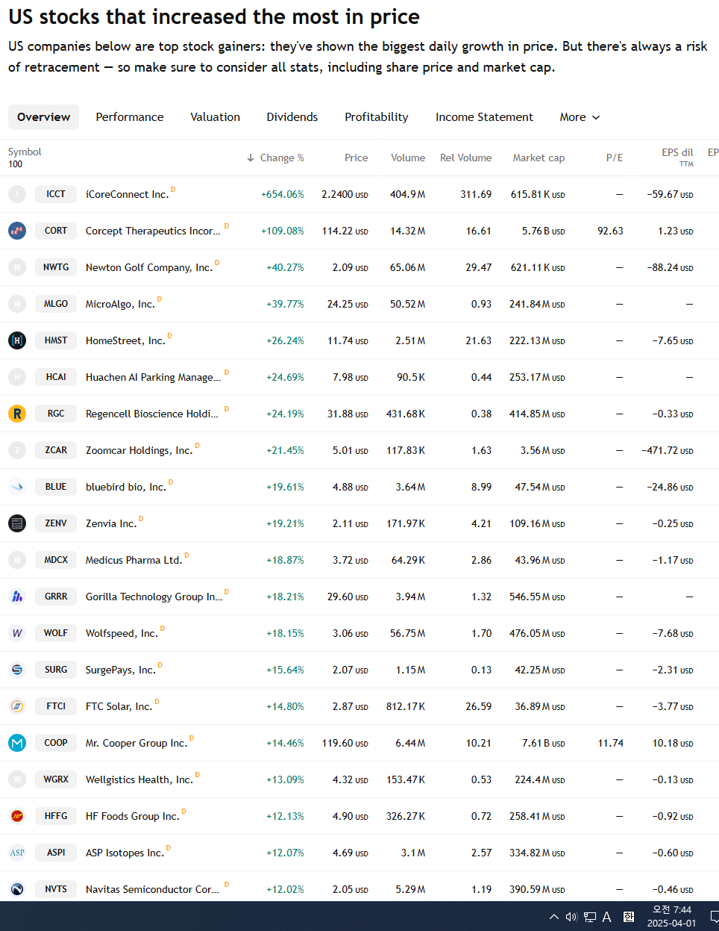Open Navitas Semiconductor company link

pyautogui.click(x=152, y=889)
